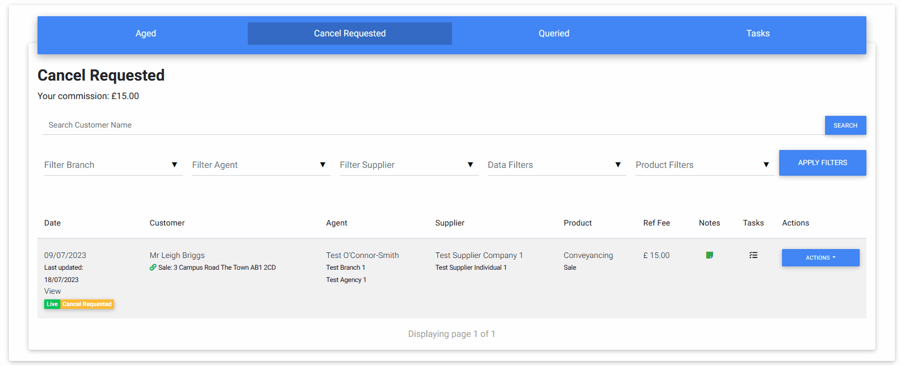Click the green Live status badge

(x=52, y=304)
